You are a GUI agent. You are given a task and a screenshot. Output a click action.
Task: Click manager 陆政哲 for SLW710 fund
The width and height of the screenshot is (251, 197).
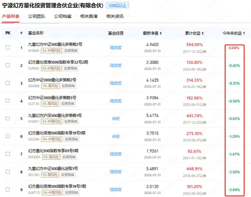(116, 189)
